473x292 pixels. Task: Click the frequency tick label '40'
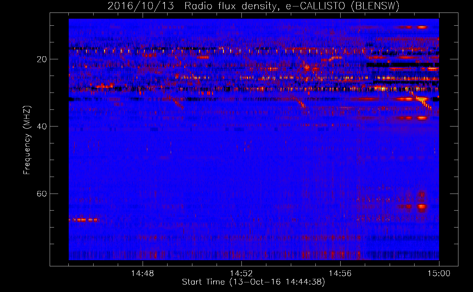[42, 126]
